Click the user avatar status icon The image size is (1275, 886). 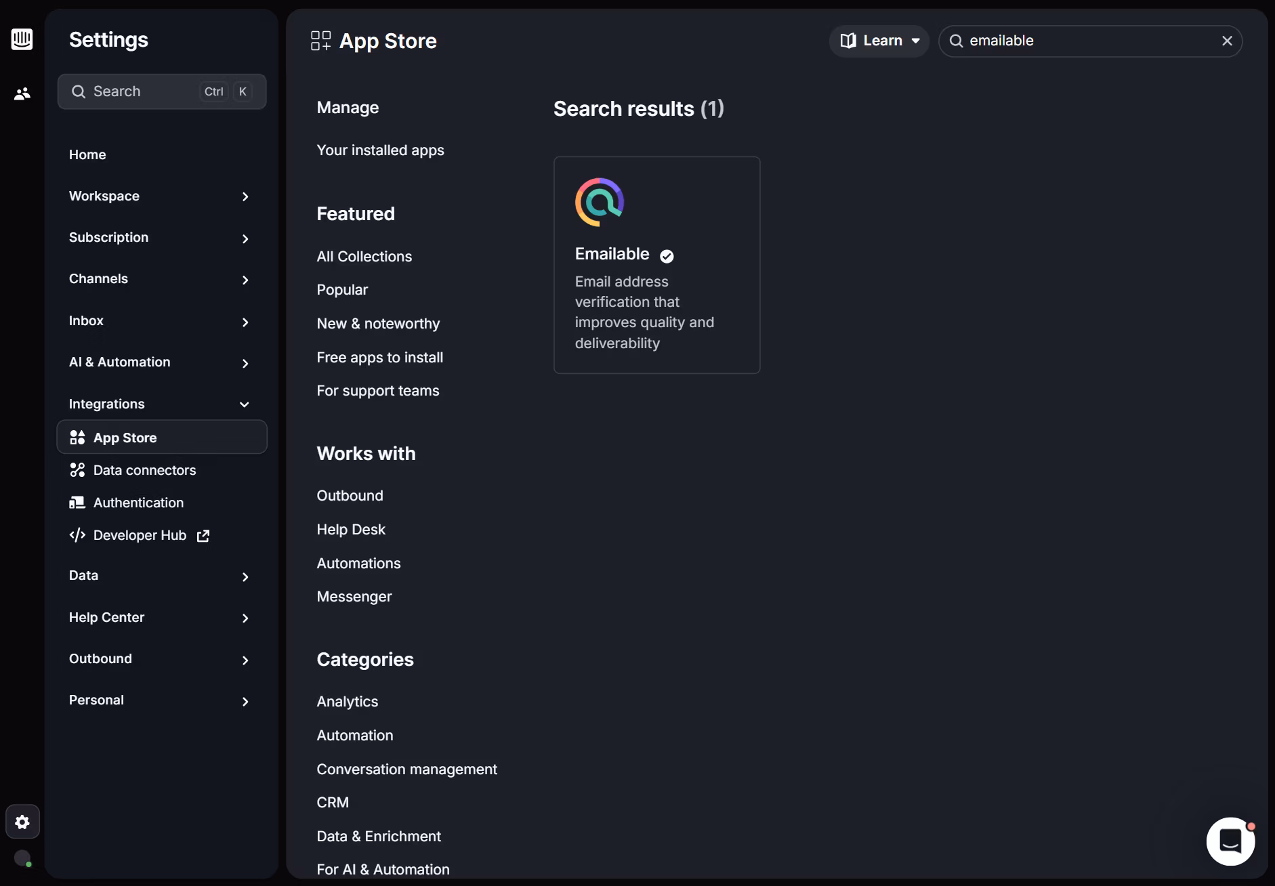(22, 858)
